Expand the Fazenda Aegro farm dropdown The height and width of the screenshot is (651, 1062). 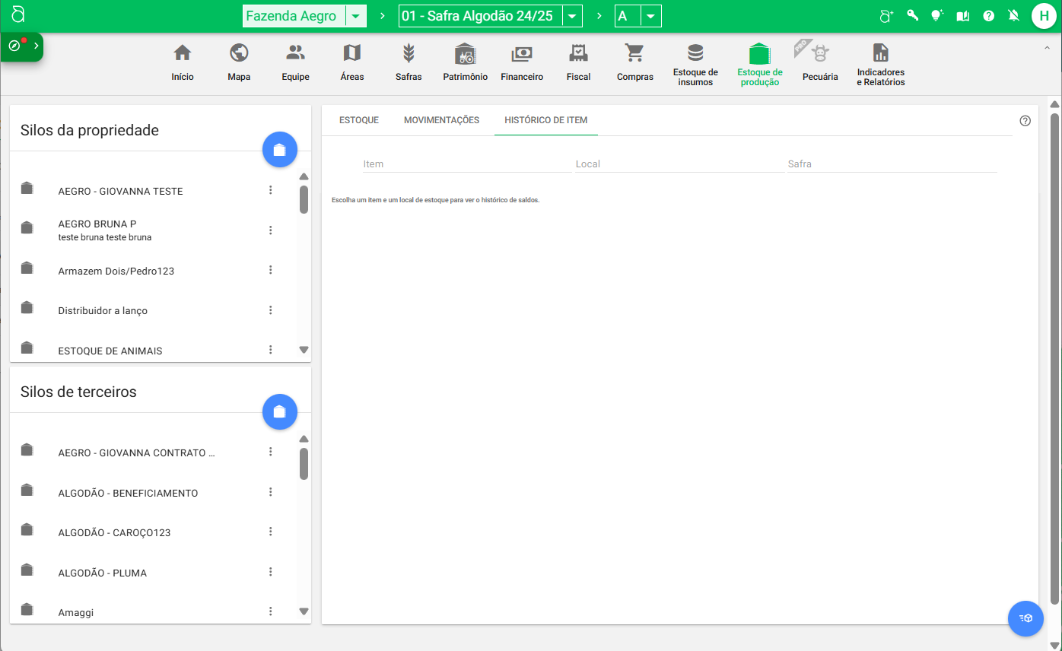(355, 16)
